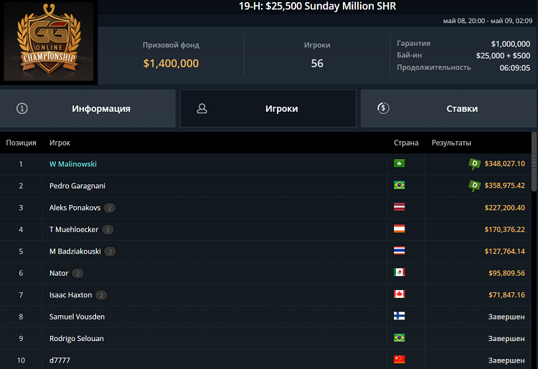Image resolution: width=538 pixels, height=369 pixels.
Task: Click the Canada flag in Isaac Haxton's row
Action: click(x=400, y=294)
